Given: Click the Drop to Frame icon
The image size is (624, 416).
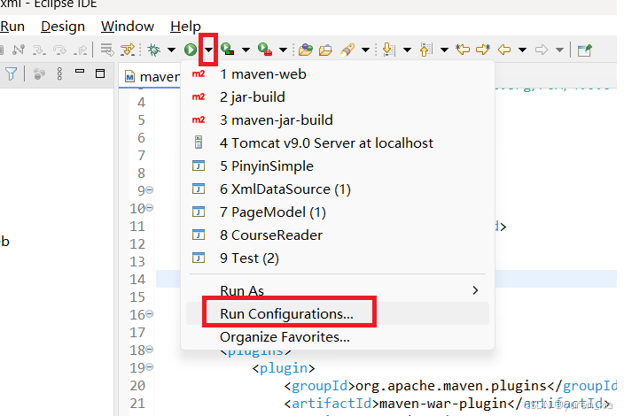Looking at the screenshot, I should (106, 50).
